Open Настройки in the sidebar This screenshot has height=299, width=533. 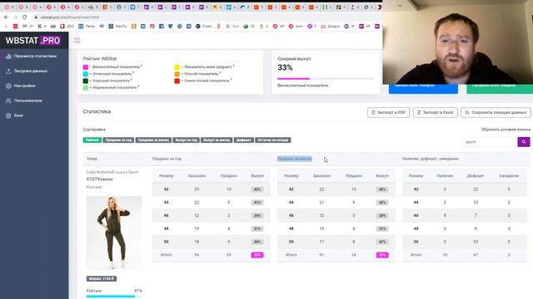(24, 86)
